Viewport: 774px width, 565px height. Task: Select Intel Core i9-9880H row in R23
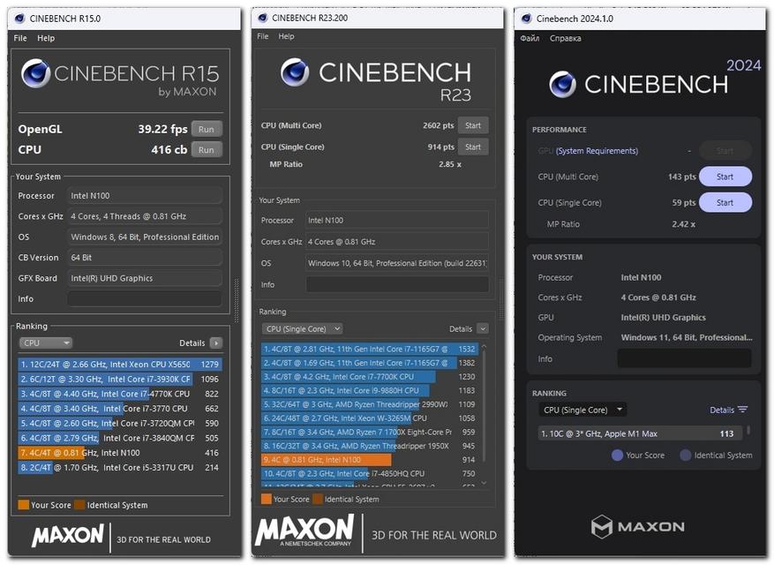[370, 391]
